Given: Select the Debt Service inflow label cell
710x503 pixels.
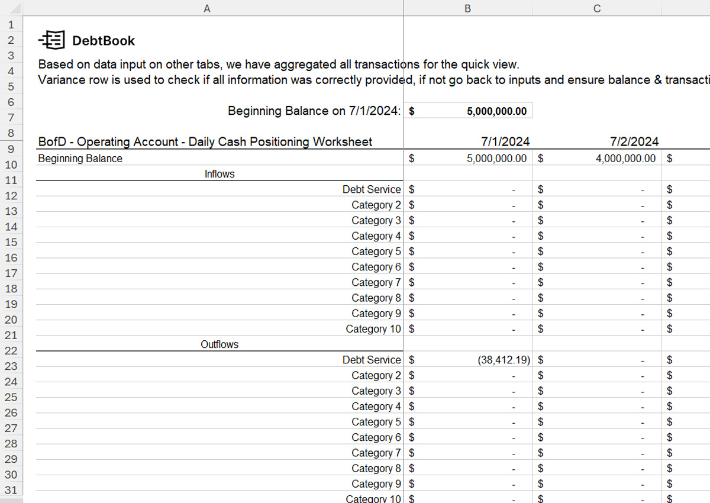Looking at the screenshot, I should pos(371,189).
